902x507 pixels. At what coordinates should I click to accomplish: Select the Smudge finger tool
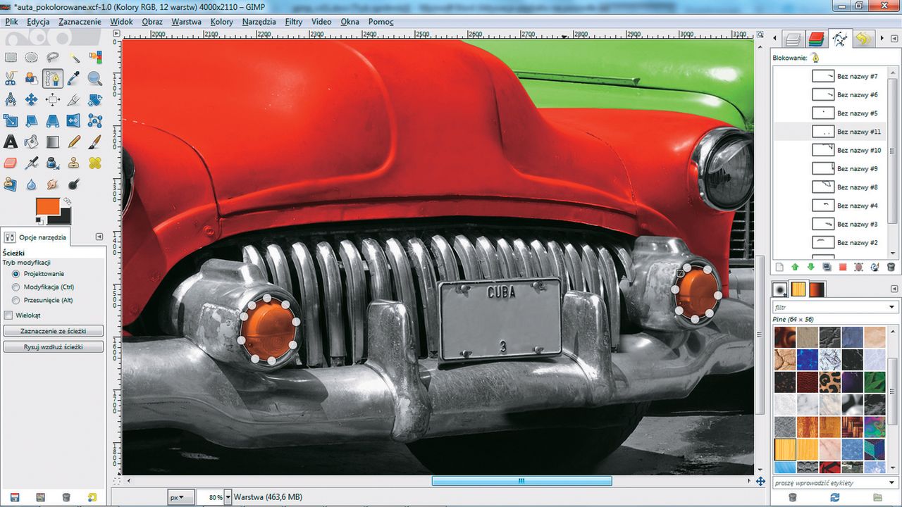click(x=53, y=184)
